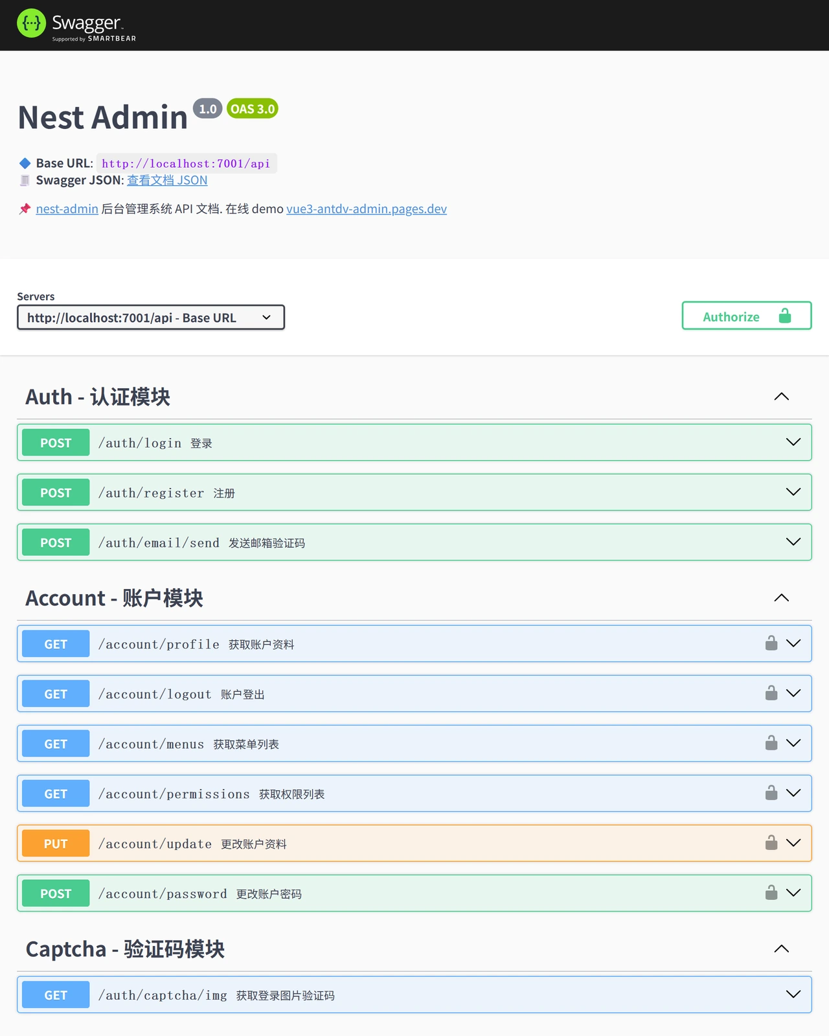Click the OAS 3.0 badge

(x=253, y=109)
